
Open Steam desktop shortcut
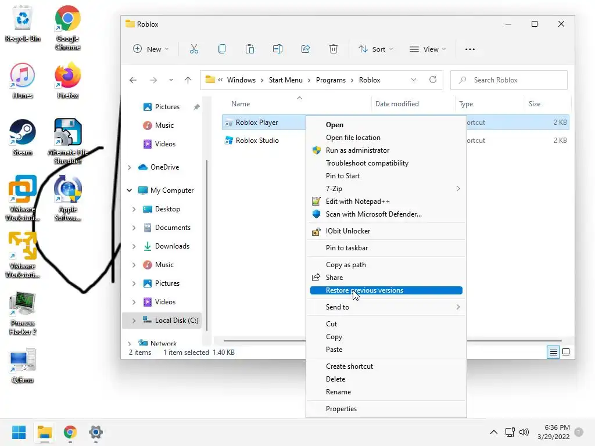[23, 137]
